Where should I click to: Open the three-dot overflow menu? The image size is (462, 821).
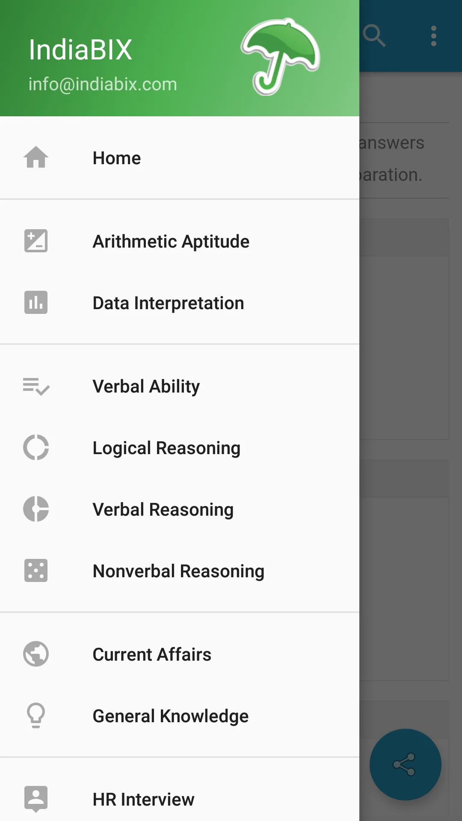coord(434,36)
